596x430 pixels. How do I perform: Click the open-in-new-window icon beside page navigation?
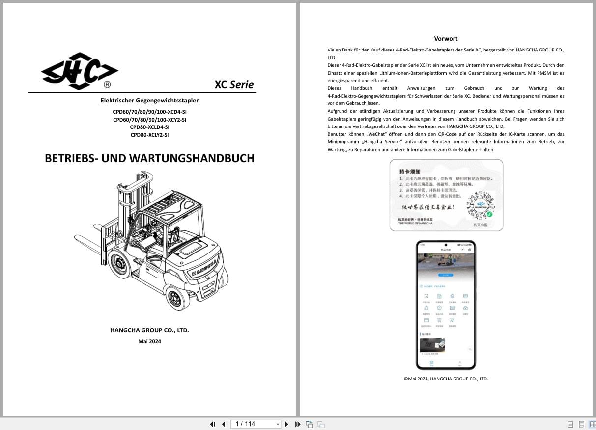coord(310,424)
